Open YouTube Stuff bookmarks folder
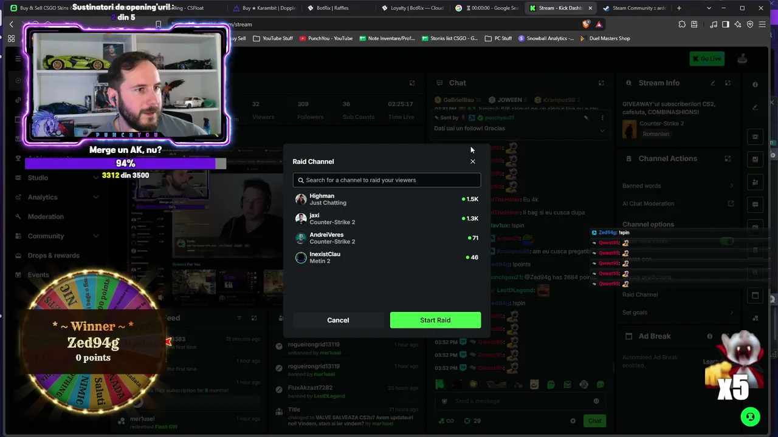 (x=273, y=38)
